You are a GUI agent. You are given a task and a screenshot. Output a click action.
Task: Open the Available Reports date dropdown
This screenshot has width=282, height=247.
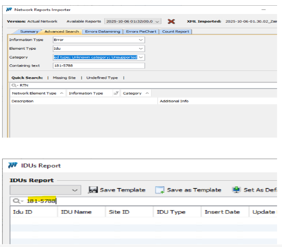coord(157,22)
